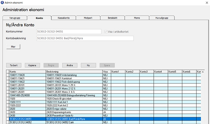Click the Kontobeskrivning input field

[85, 38]
